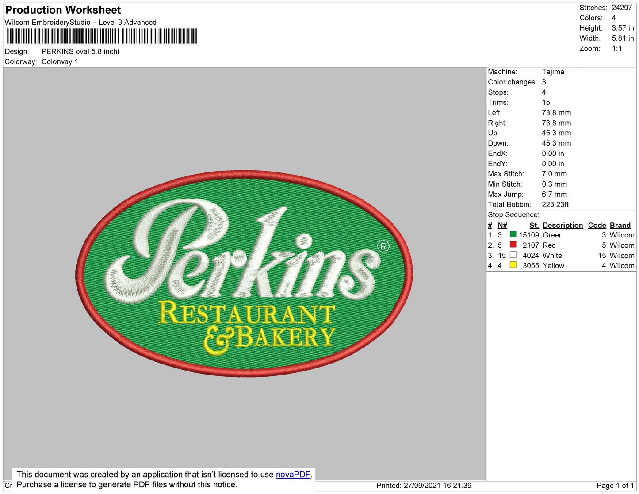Click the height value '3.57 in'
This screenshot has height=494, width=639.
(623, 28)
